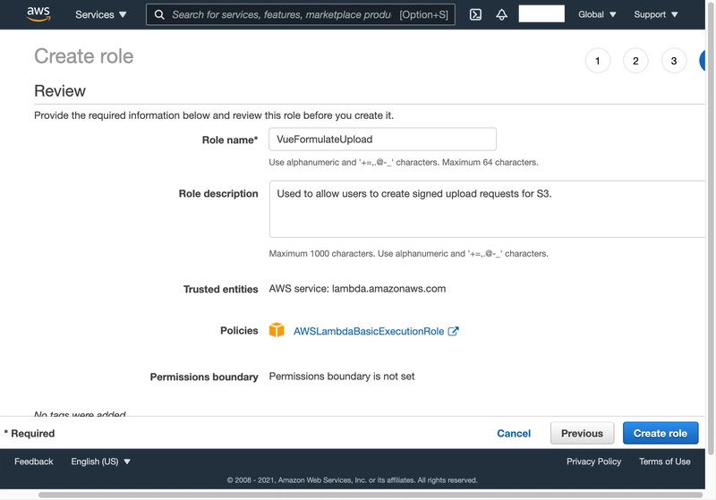Open the Feedback link in footer
The width and height of the screenshot is (716, 500).
34,462
